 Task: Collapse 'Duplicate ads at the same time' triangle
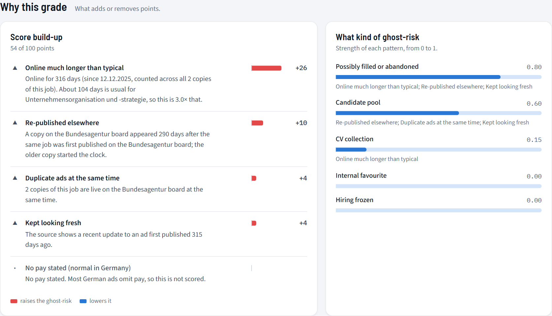[15, 178]
